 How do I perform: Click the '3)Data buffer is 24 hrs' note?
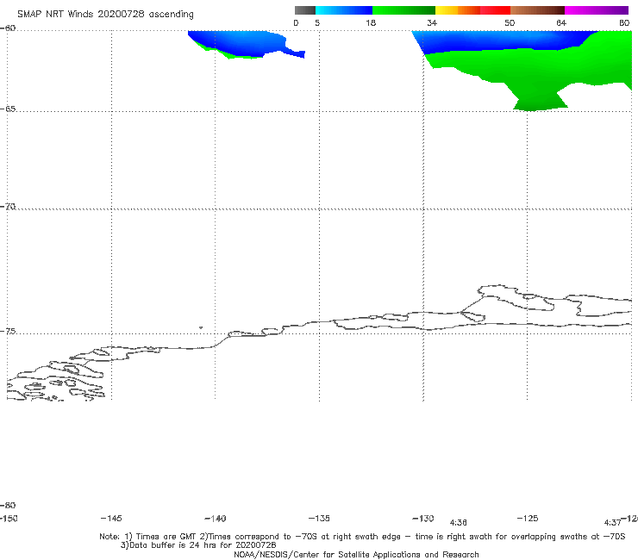tap(198, 545)
